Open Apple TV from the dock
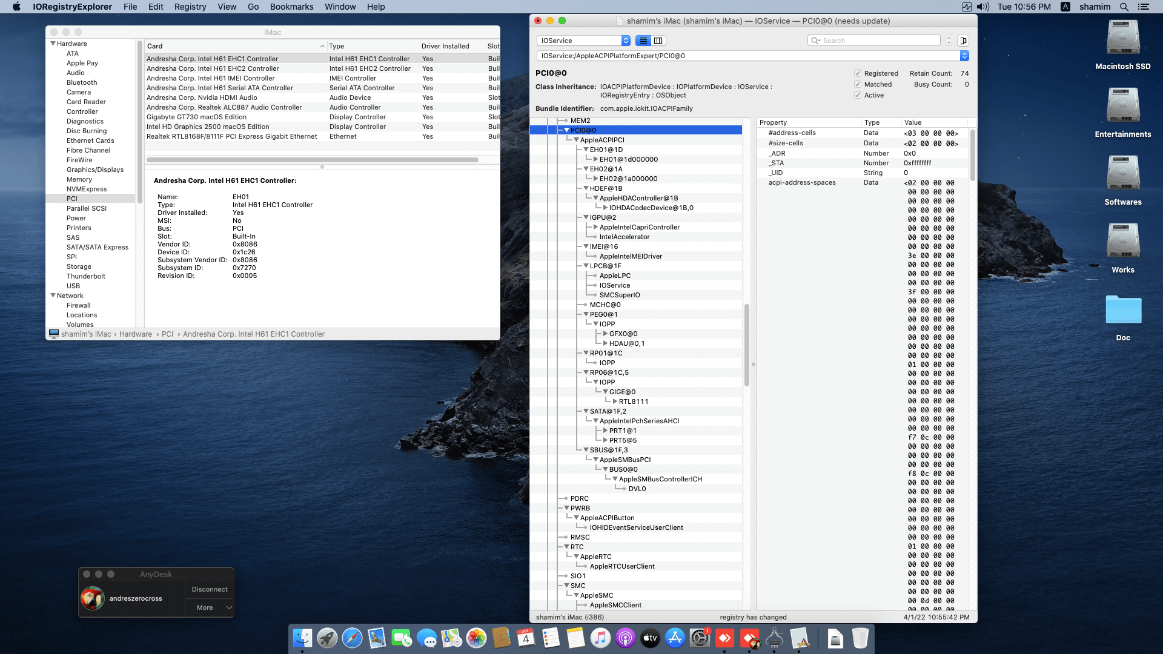The image size is (1163, 654). 650,638
